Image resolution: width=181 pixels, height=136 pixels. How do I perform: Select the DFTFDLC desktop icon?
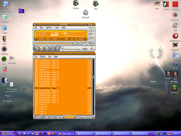click(175, 89)
